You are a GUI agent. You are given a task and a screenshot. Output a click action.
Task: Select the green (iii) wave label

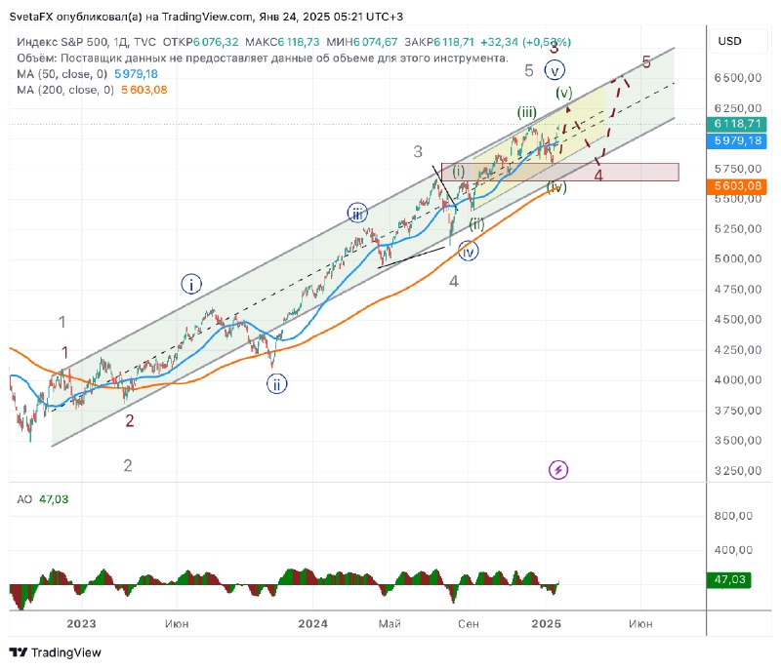[526, 112]
